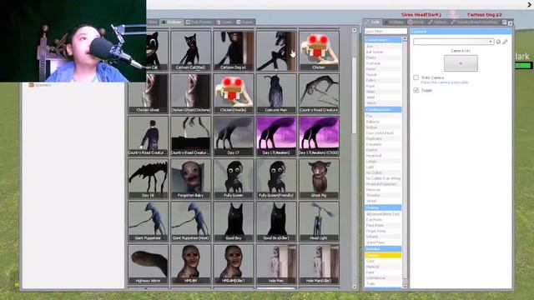
Task: Collapse the Render tool category
Action: point(383,248)
